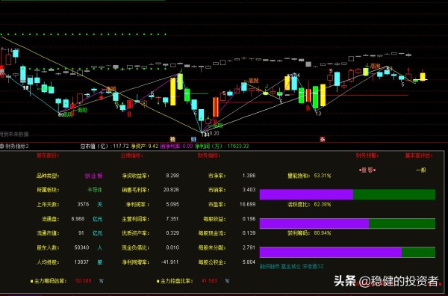448x296 pixels.
Task: Click the 低吸 buy label near the left low
Action: click(x=82, y=110)
